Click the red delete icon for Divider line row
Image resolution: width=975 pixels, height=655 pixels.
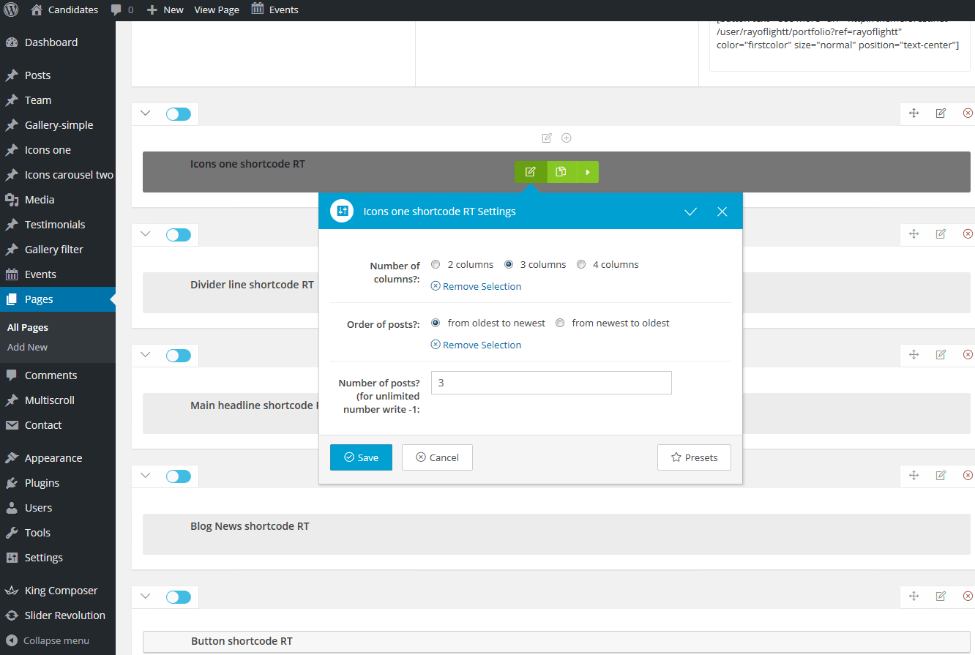point(968,233)
